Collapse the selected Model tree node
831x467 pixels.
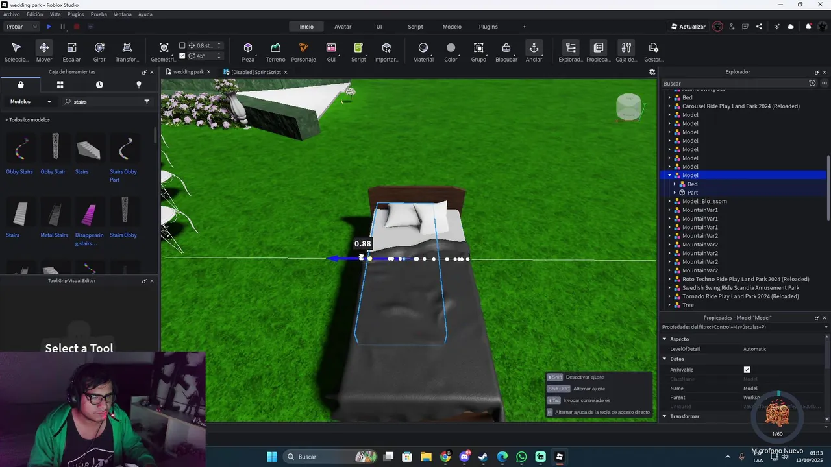[x=669, y=175]
